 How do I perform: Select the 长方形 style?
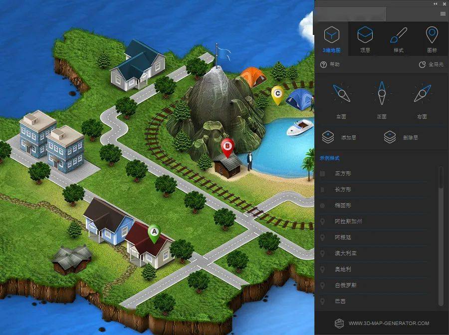[x=373, y=189]
